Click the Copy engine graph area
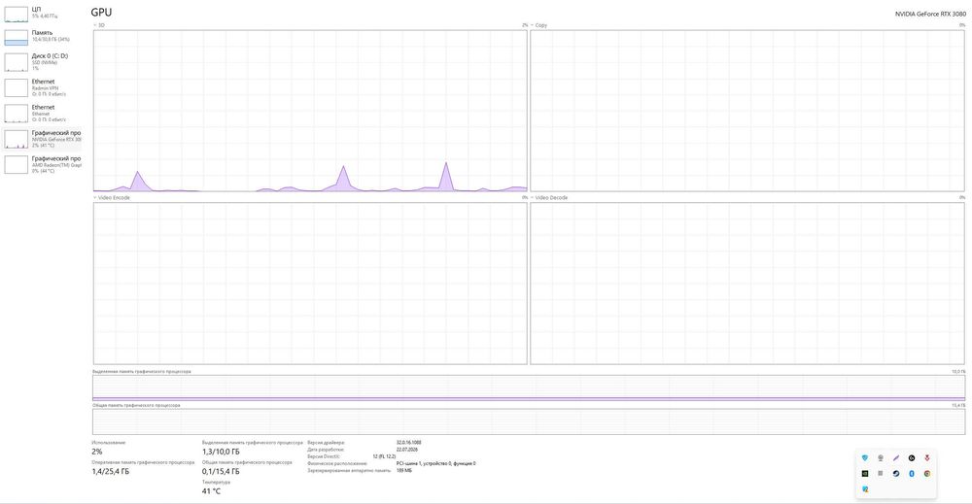The height and width of the screenshot is (504, 972). click(x=746, y=110)
